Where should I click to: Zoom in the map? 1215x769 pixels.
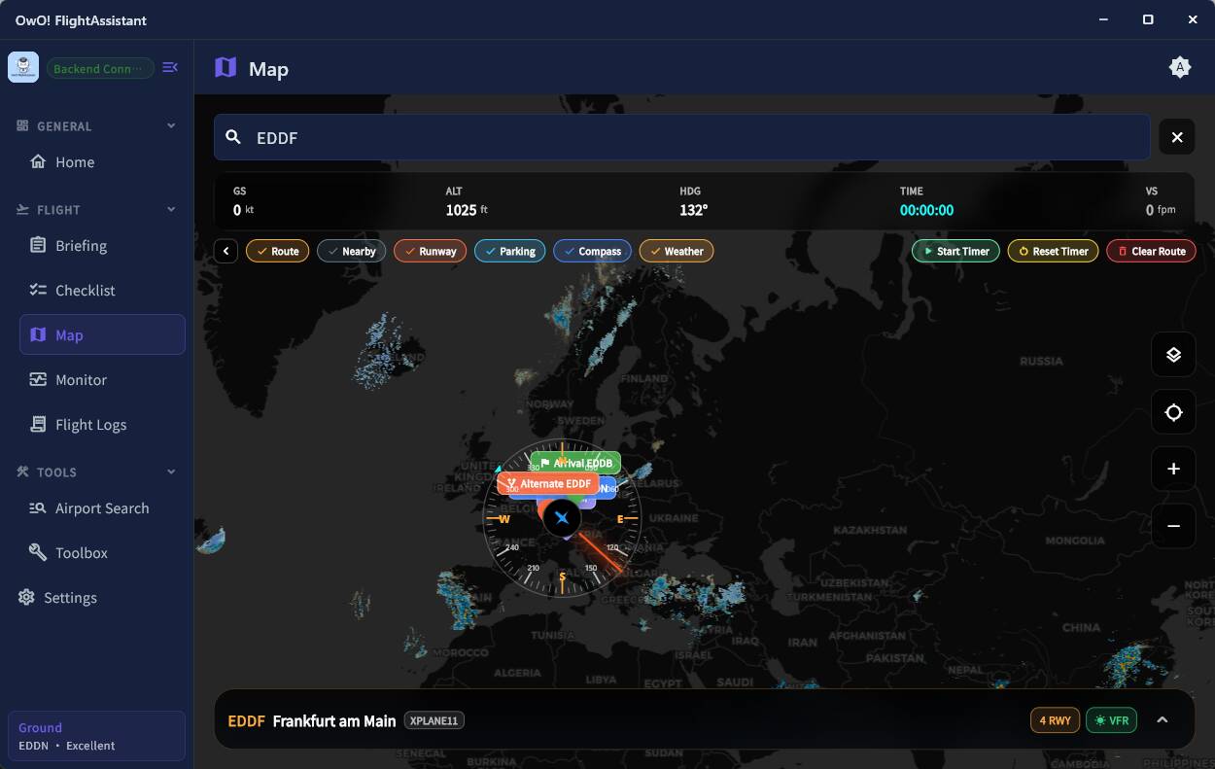click(x=1173, y=469)
